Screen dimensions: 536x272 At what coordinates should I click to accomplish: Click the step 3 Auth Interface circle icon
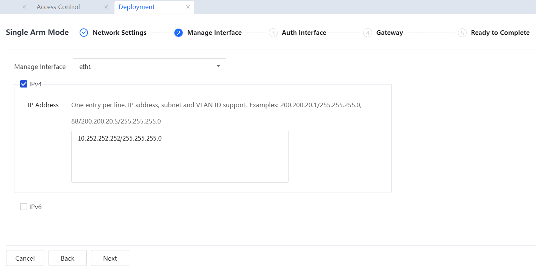coord(273,33)
